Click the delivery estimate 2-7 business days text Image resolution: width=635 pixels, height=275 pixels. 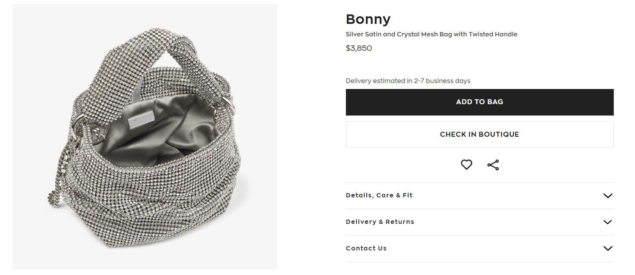click(408, 81)
